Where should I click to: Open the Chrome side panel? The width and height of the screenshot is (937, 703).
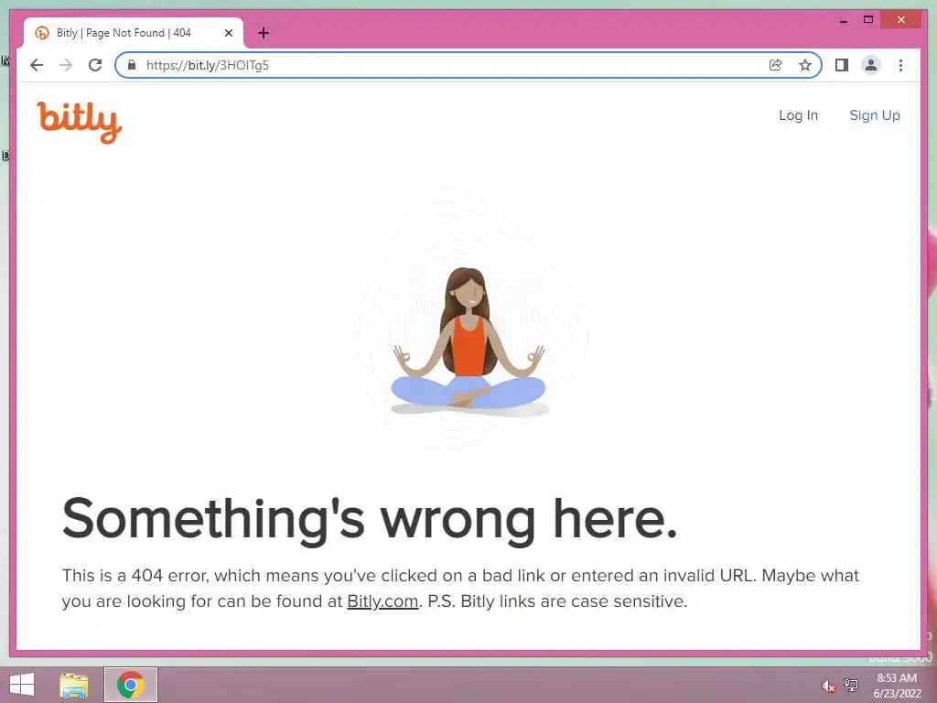[842, 65]
